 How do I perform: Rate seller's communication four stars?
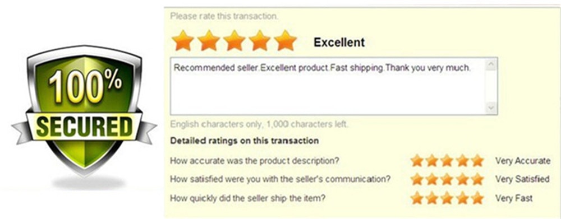462,179
